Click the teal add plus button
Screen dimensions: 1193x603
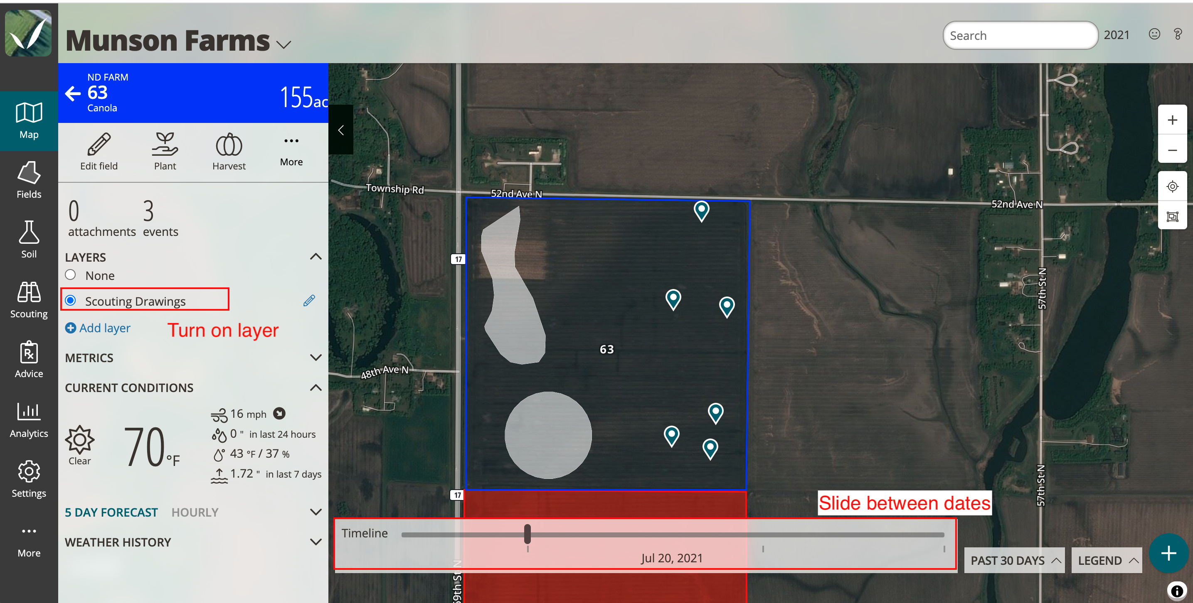1168,553
